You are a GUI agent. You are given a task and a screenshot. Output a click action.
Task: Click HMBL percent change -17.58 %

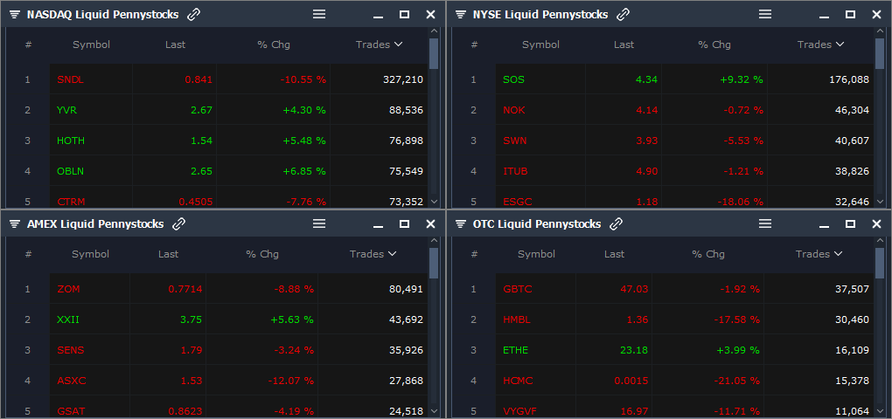(736, 319)
